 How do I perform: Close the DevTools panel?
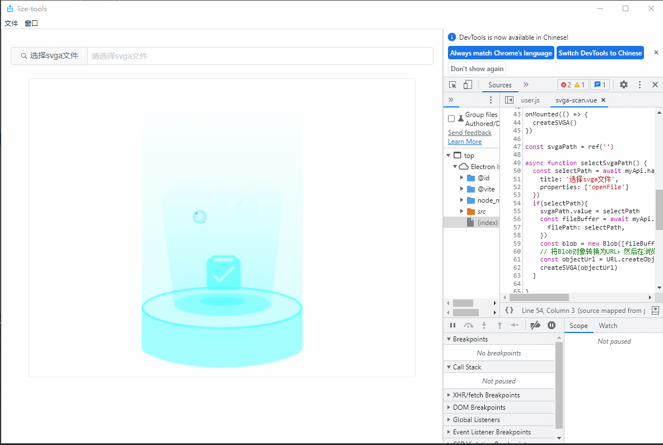(x=655, y=85)
